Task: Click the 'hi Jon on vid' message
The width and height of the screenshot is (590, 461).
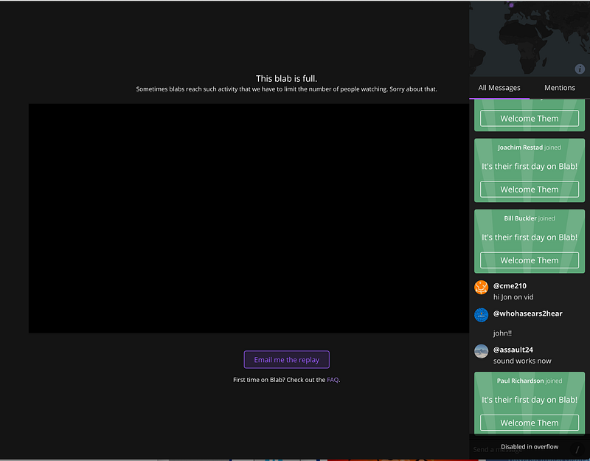Action: click(513, 297)
